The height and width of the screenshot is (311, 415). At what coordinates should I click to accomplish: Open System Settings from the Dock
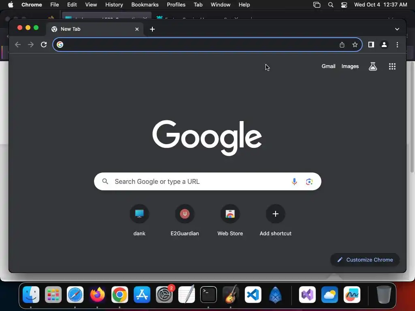click(x=164, y=295)
